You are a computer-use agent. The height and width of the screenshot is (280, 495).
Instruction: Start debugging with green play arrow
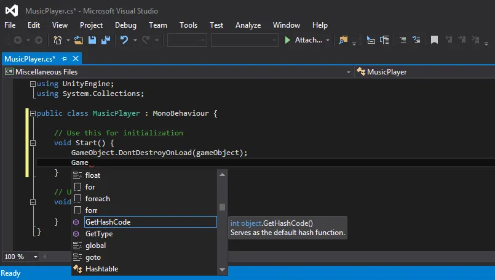[x=287, y=40]
